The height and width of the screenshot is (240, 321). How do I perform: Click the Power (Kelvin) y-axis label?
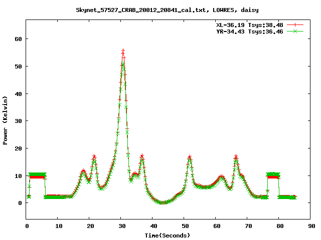5,120
